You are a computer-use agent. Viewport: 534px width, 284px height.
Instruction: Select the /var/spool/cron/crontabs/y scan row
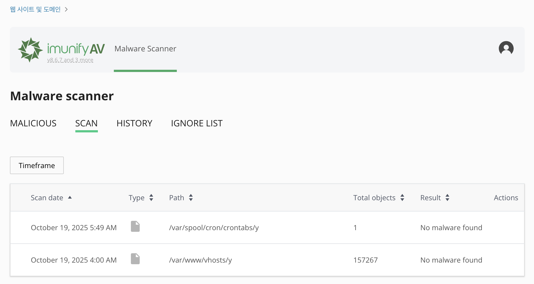tap(214, 228)
